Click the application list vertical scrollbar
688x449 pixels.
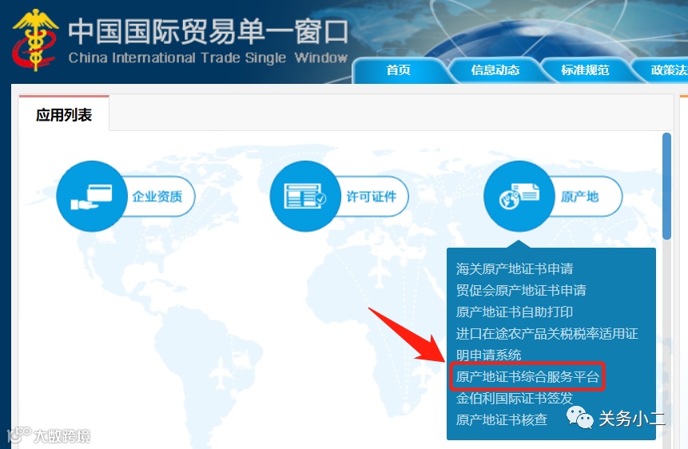[x=666, y=186]
